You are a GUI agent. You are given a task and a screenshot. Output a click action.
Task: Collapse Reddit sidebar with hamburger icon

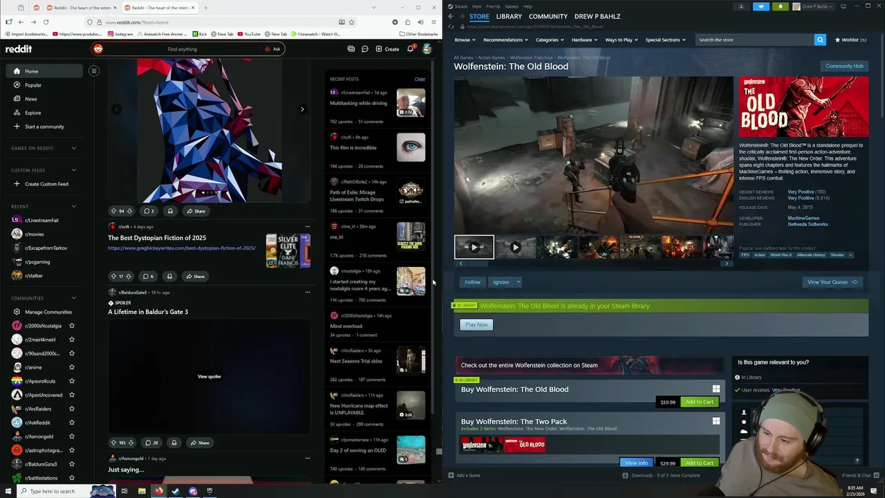(94, 71)
